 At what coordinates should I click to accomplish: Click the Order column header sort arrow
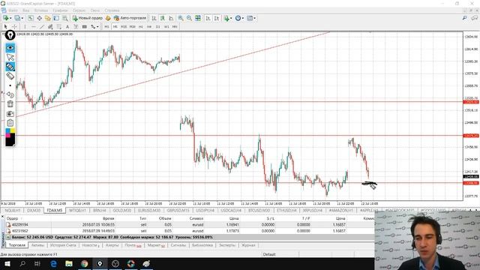(22, 218)
